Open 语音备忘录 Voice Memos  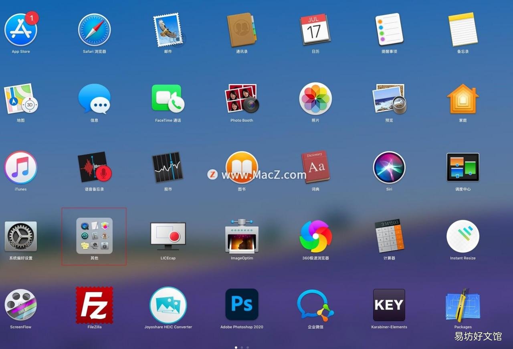(94, 167)
